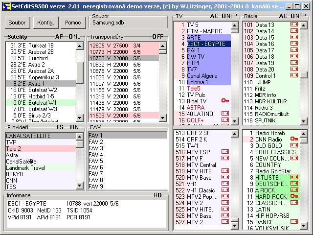Select TV channel Tele5

[x=202, y=89]
